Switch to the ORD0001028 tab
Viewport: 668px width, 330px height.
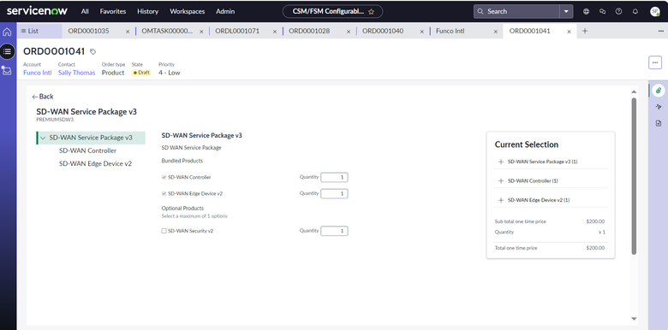[309, 31]
